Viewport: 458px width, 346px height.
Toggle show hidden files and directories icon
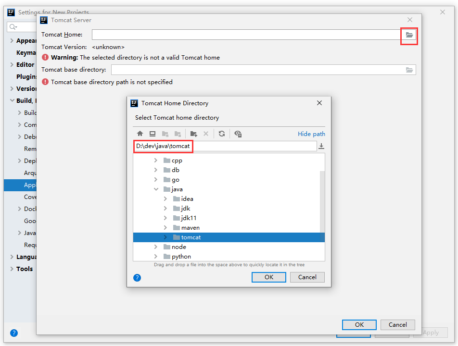click(x=238, y=134)
